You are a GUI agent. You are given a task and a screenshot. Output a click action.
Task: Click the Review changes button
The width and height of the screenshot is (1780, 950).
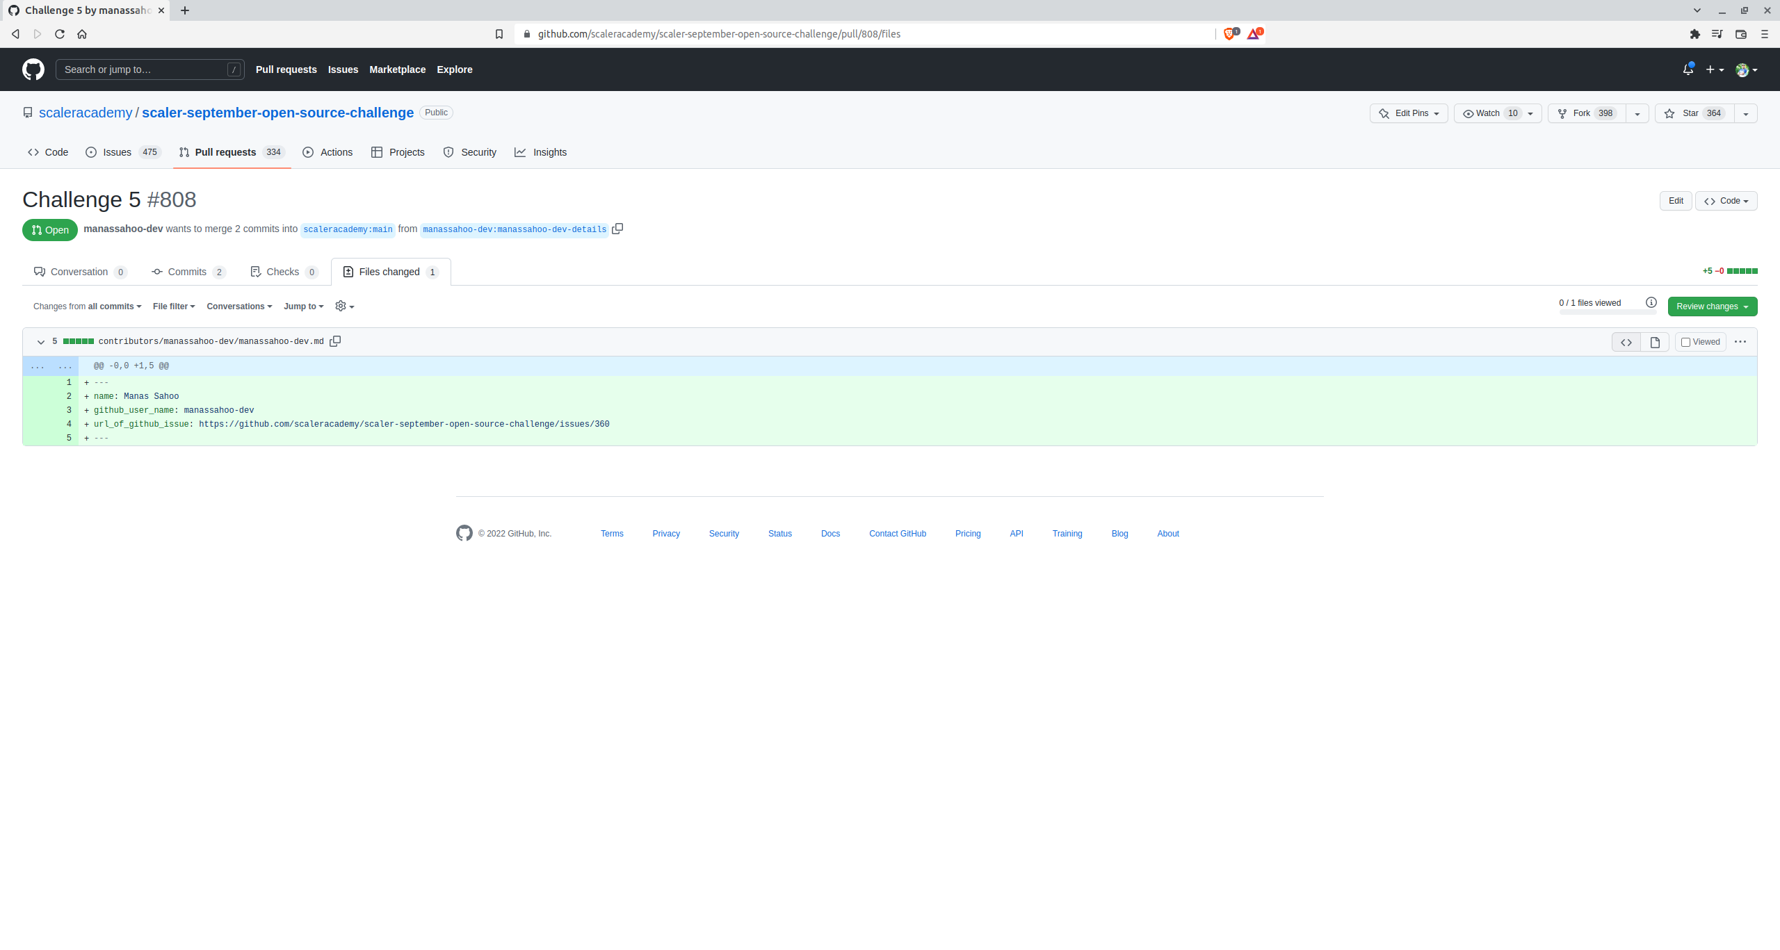tap(1712, 306)
